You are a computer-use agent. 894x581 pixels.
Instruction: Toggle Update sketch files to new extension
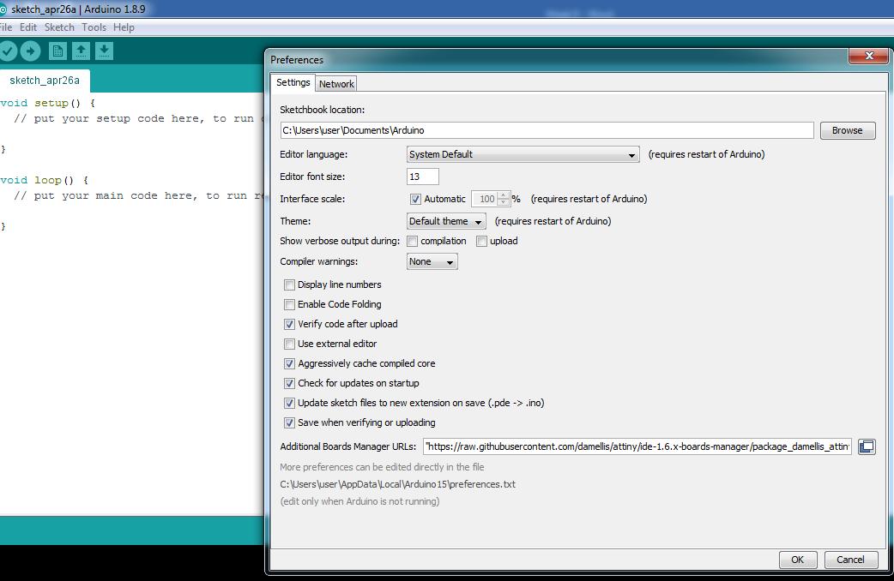pyautogui.click(x=290, y=404)
